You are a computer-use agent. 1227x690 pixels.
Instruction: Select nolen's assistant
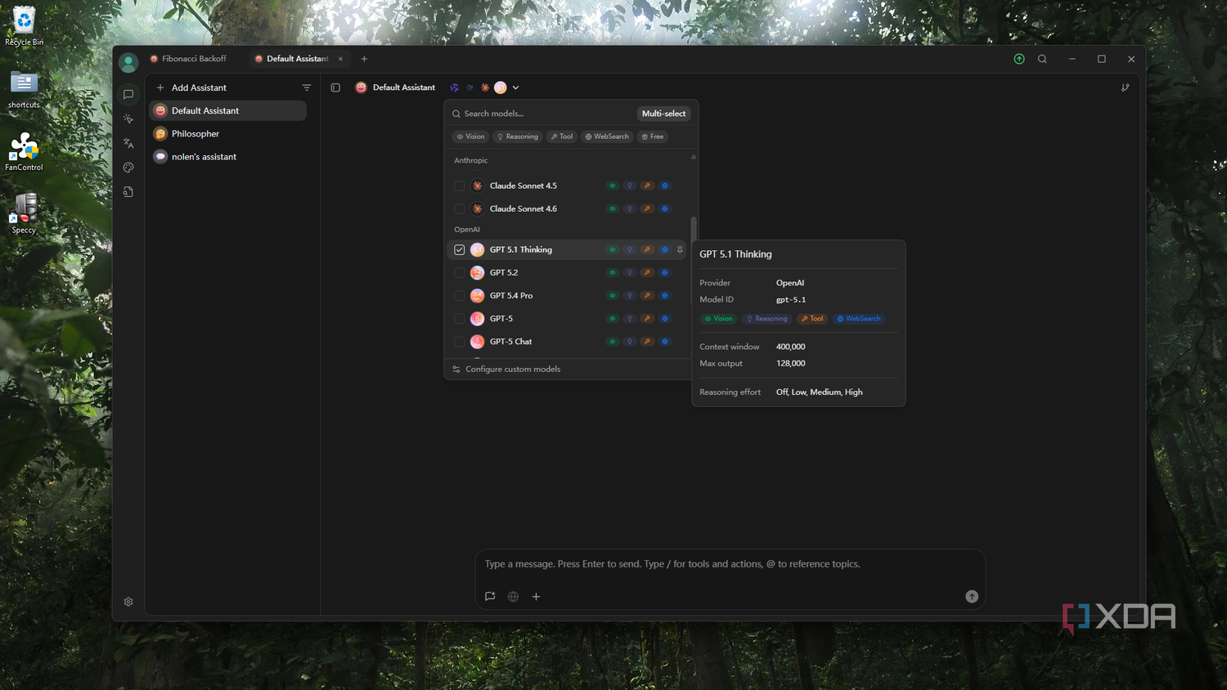click(x=227, y=156)
